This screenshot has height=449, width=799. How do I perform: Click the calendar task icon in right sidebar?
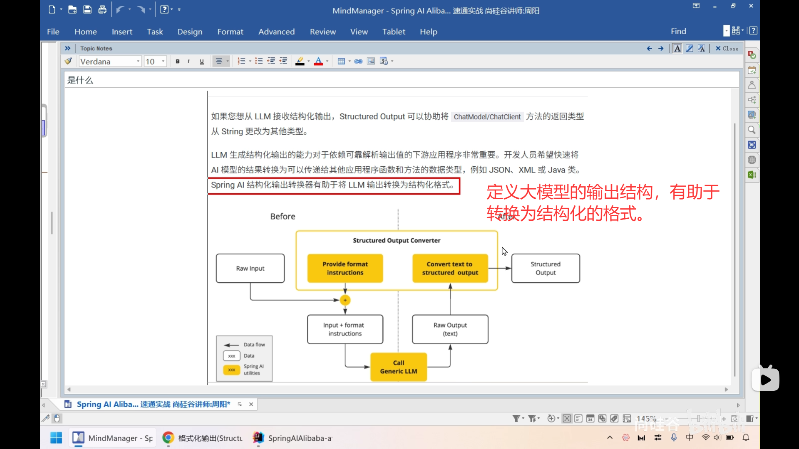(x=752, y=70)
